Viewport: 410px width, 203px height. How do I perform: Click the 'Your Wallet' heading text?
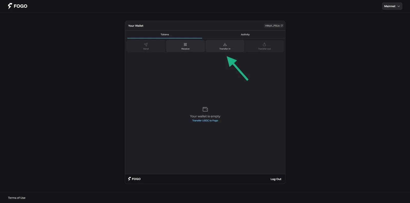(x=136, y=26)
